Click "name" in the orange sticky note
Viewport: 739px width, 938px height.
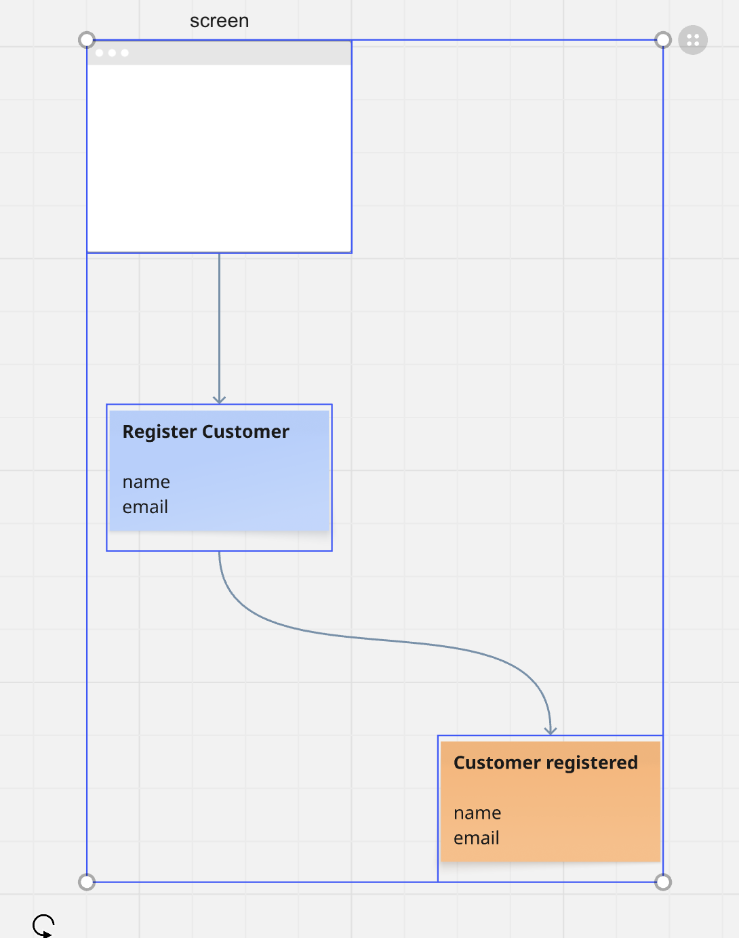tap(477, 813)
